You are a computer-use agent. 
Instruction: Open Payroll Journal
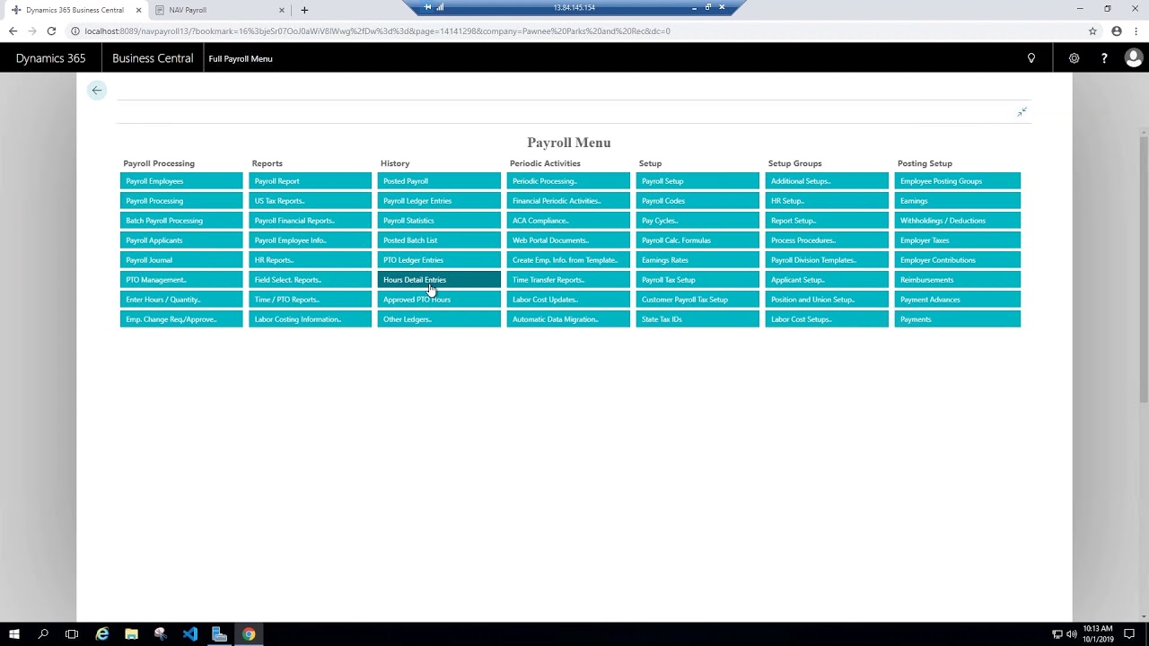tap(181, 260)
